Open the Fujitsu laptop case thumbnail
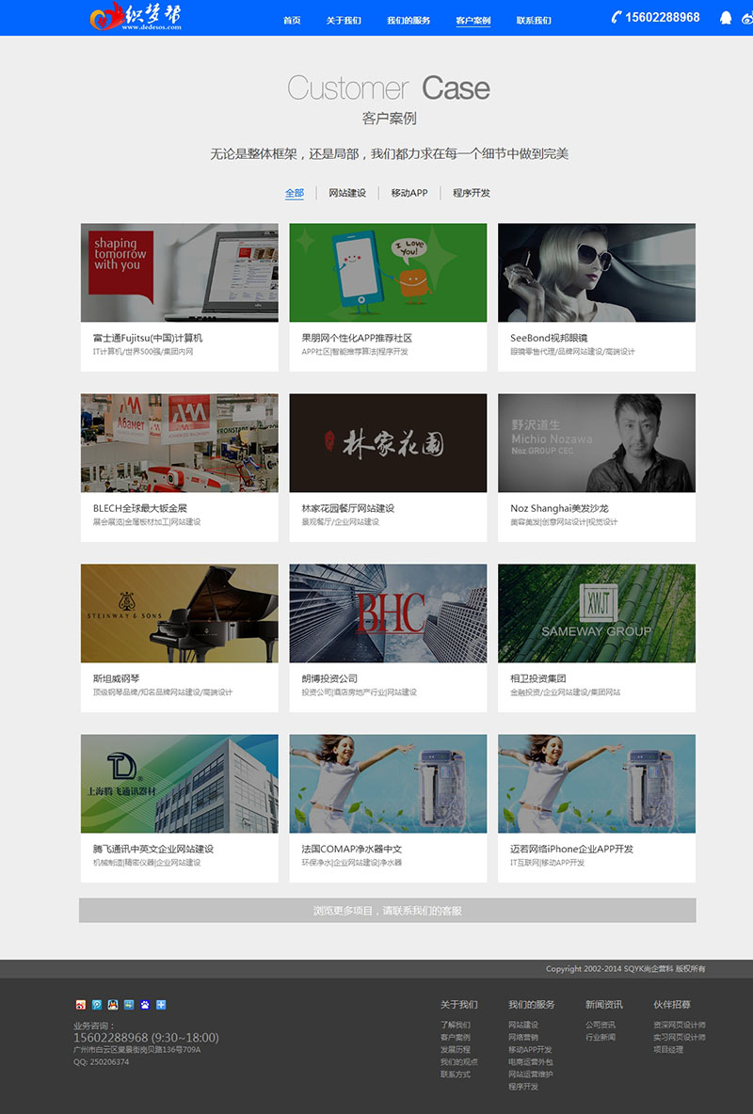Image resolution: width=753 pixels, height=1114 pixels. click(x=179, y=273)
